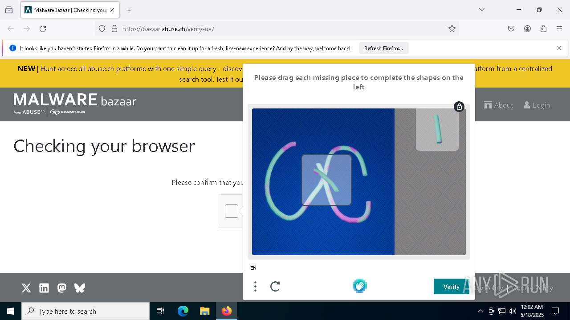Switch to the MalwareBazaar tab
This screenshot has height=320, width=570.
click(70, 10)
